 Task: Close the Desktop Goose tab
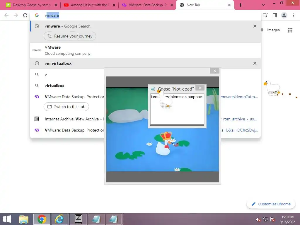tap(56, 5)
